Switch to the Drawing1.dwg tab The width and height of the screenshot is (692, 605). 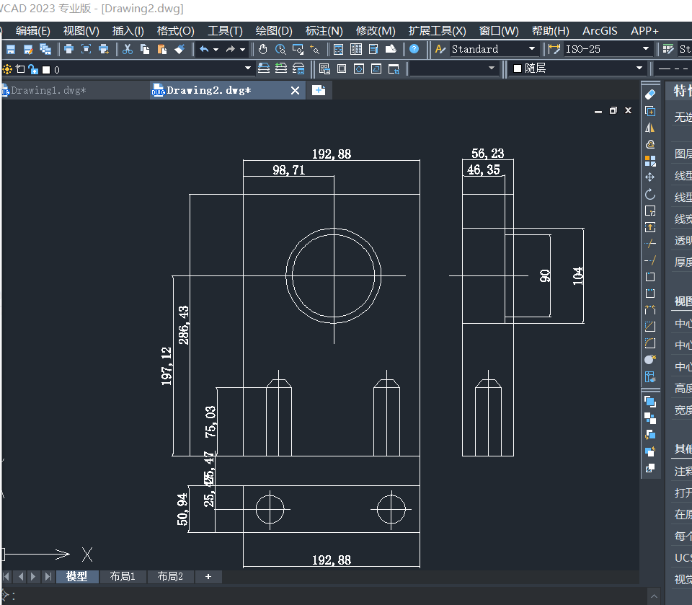[x=48, y=90]
